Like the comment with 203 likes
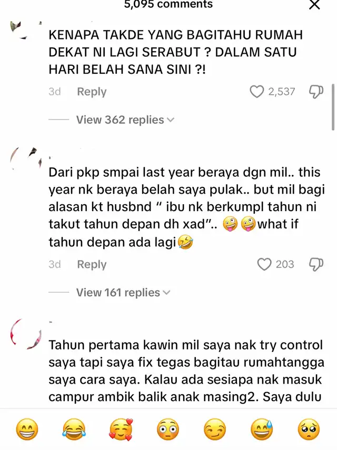The width and height of the screenshot is (337, 450). (x=264, y=264)
